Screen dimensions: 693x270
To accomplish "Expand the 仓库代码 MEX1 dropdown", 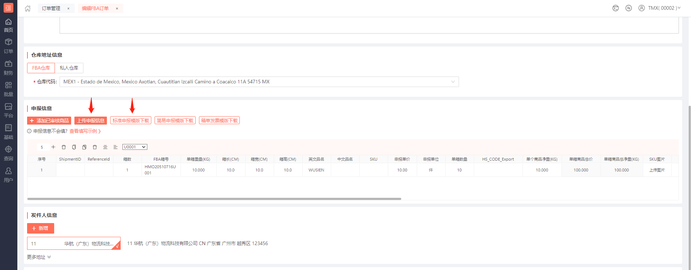I will 259,82.
